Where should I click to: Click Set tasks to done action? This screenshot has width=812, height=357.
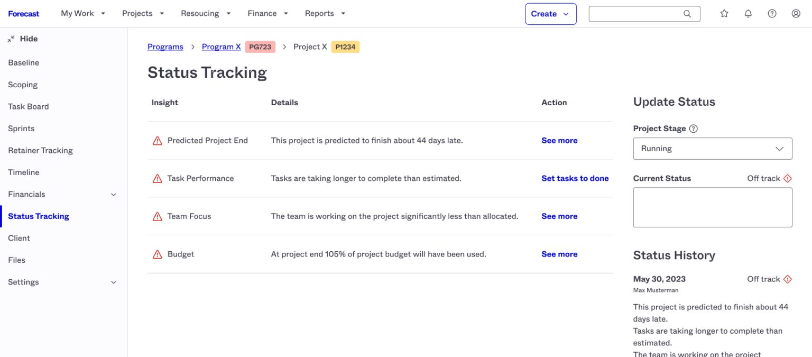(575, 178)
